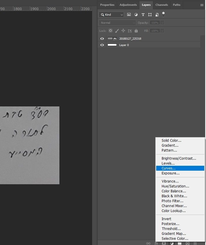
Task: Select Invert adjustment
Action: pyautogui.click(x=180, y=219)
